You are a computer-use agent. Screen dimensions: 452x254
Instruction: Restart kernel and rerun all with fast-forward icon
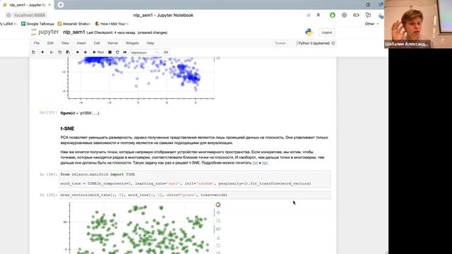125,52
